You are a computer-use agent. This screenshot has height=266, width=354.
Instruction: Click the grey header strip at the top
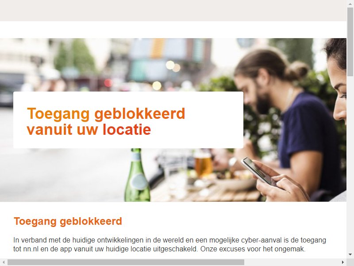[173, 11]
